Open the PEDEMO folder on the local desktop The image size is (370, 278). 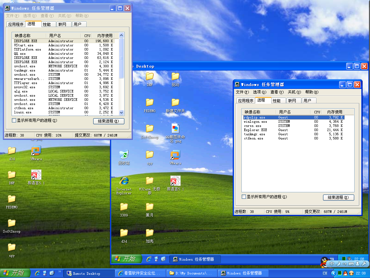(x=12, y=201)
